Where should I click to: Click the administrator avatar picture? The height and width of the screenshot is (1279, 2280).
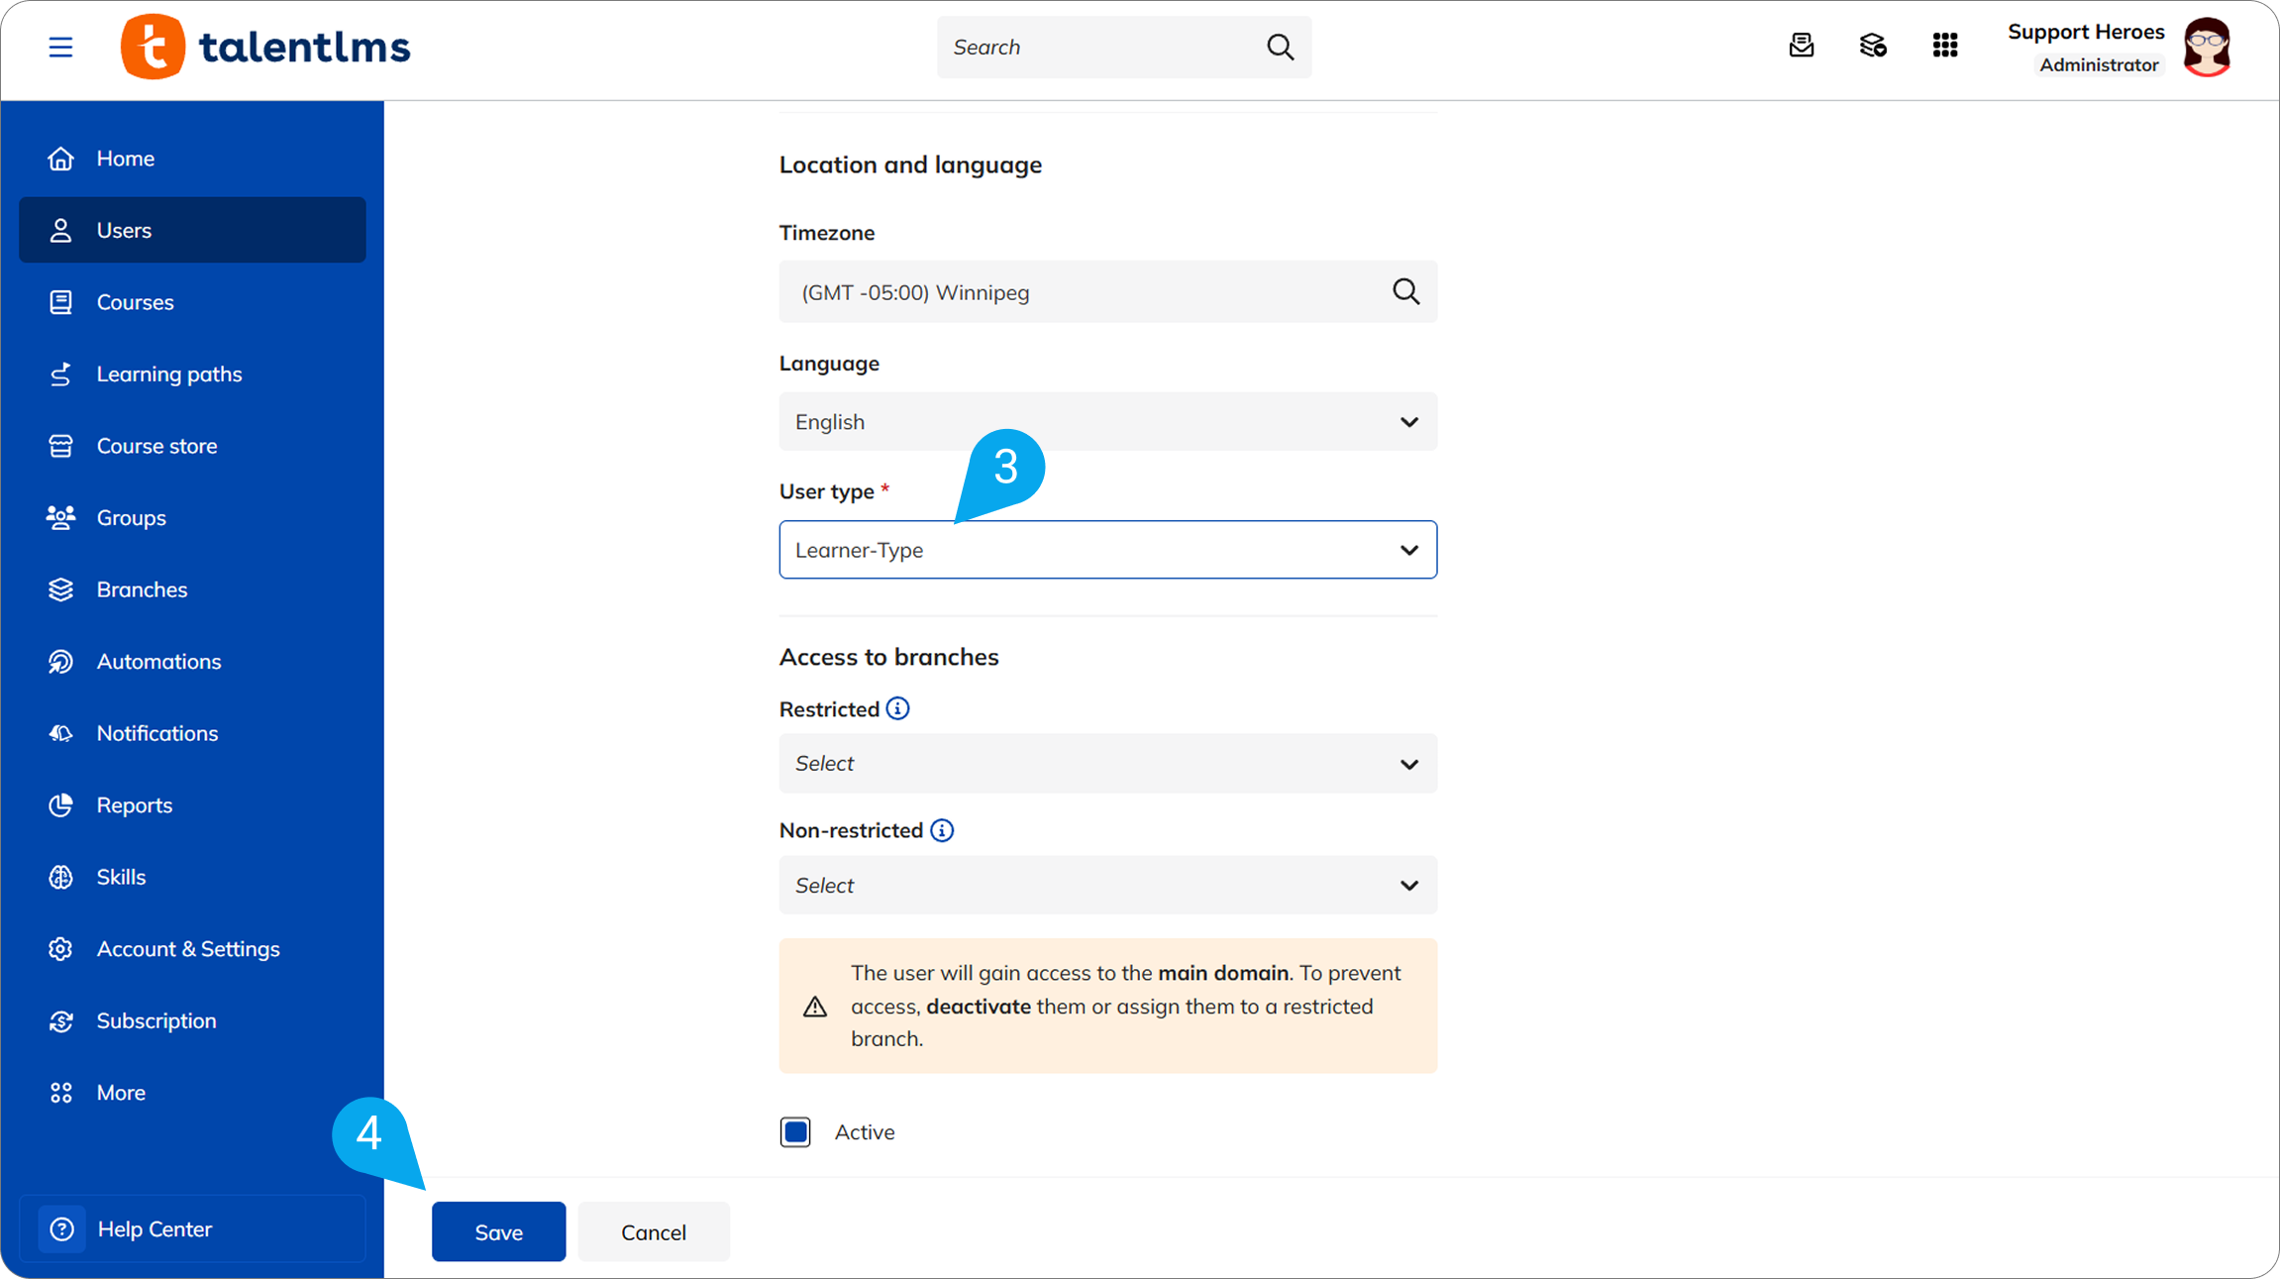point(2208,47)
